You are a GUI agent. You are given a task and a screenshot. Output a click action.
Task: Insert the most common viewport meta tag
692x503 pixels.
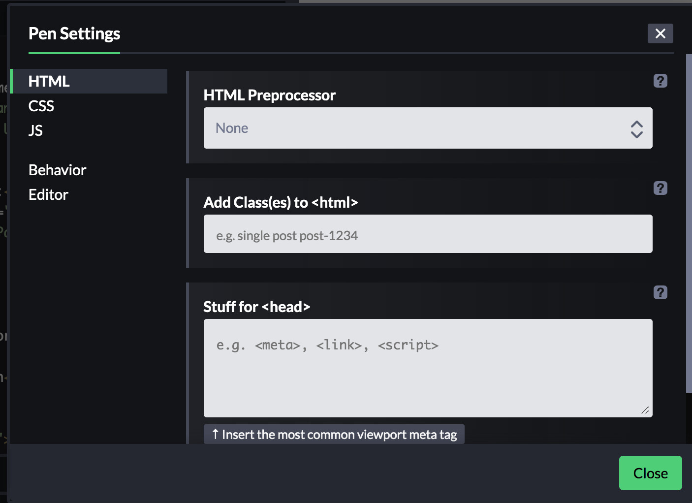point(334,435)
